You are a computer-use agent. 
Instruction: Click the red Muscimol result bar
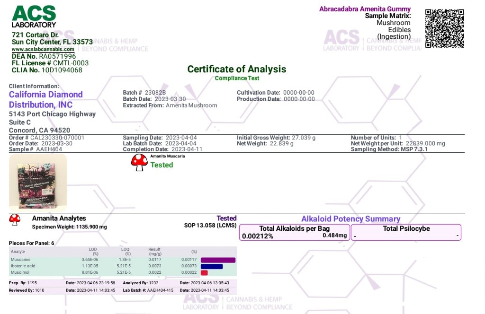tap(204, 273)
